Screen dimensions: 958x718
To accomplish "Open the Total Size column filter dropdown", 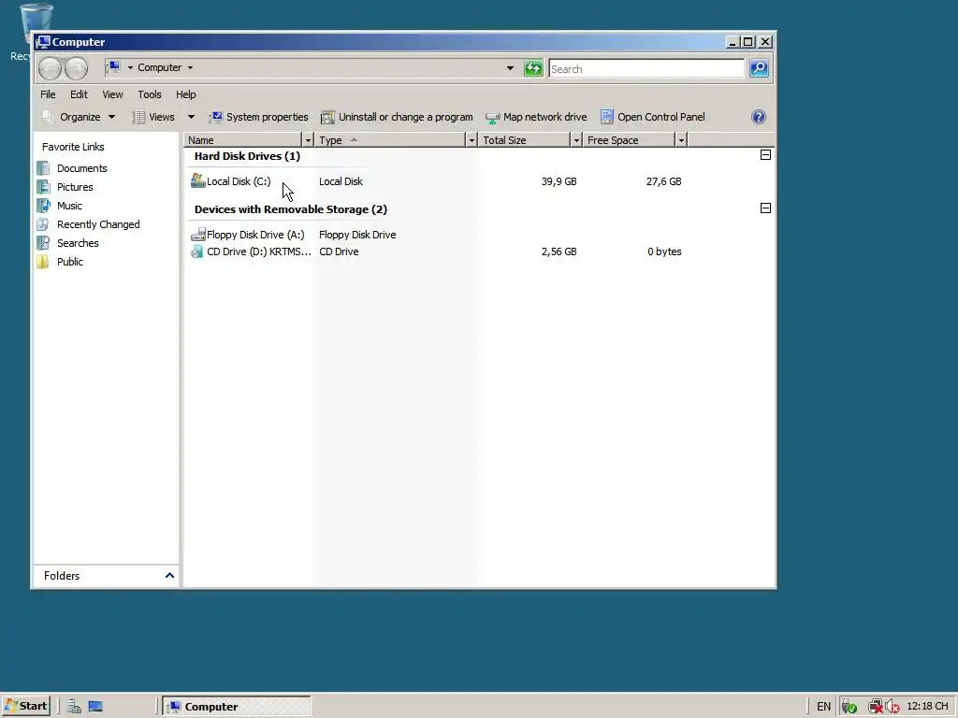I will point(575,140).
